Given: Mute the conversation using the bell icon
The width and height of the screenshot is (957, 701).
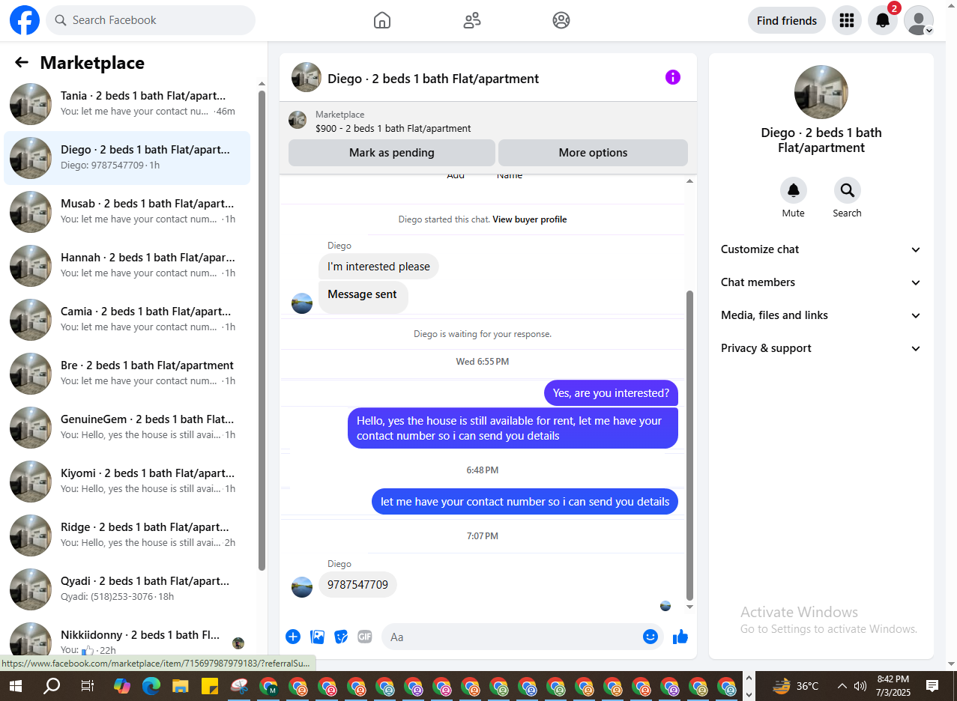Looking at the screenshot, I should click(794, 191).
